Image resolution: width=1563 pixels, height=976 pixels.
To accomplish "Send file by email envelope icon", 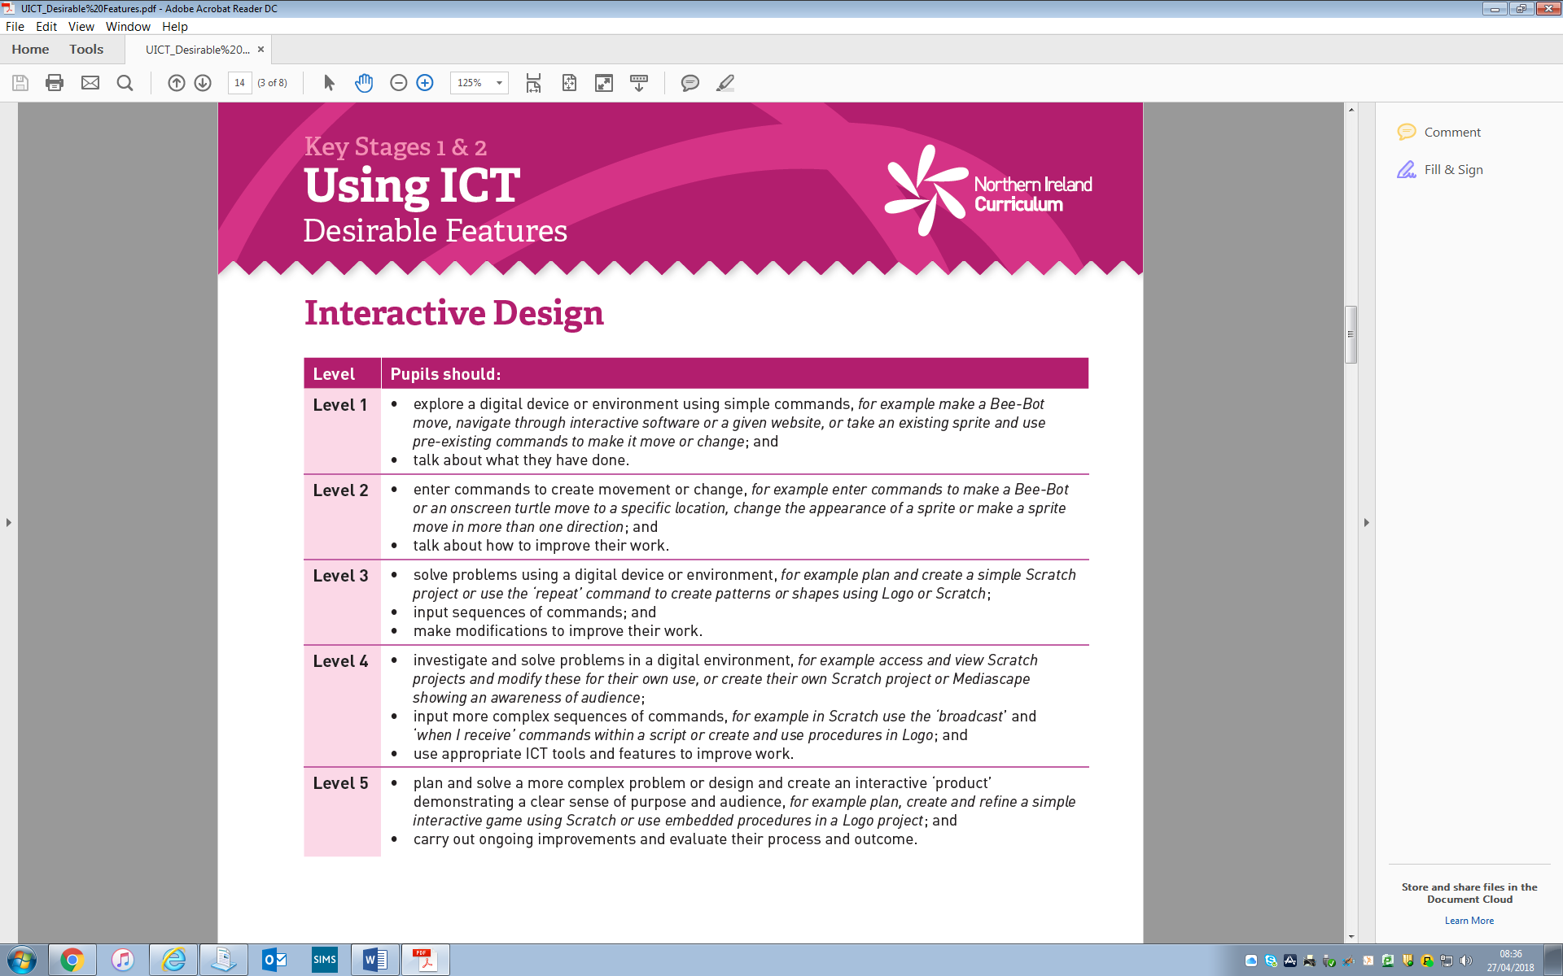I will pos(90,83).
